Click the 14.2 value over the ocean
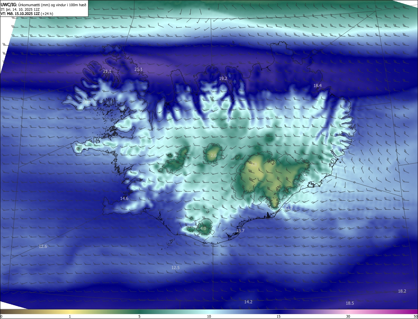418x319 pixels. pyautogui.click(x=248, y=302)
